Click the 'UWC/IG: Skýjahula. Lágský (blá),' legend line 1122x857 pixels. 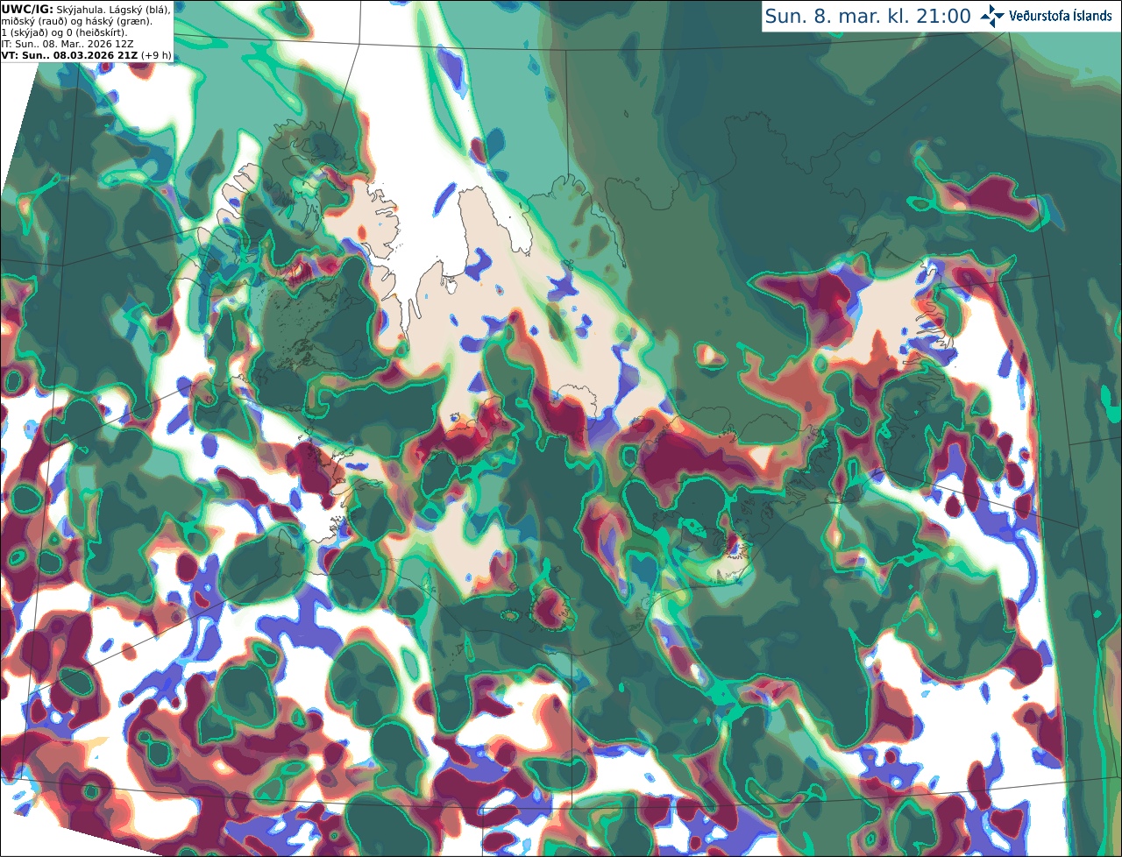pos(86,9)
